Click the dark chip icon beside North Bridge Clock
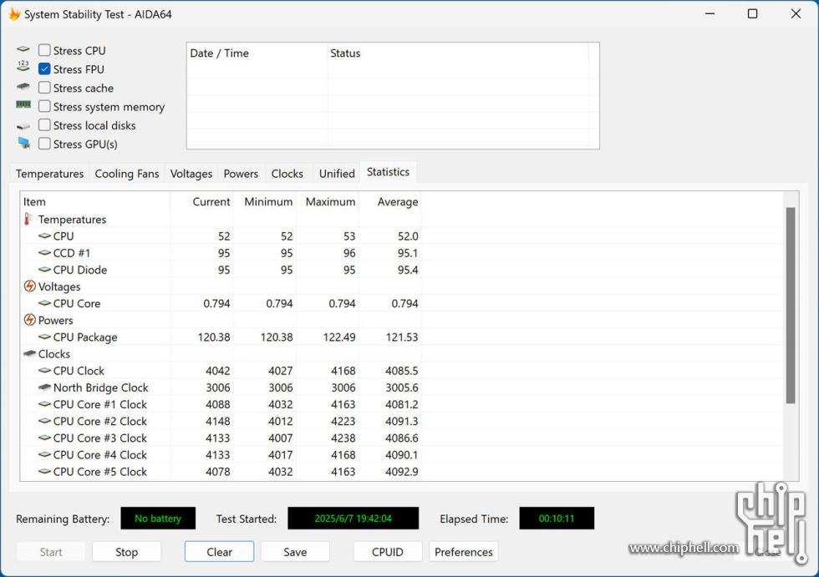 45,387
